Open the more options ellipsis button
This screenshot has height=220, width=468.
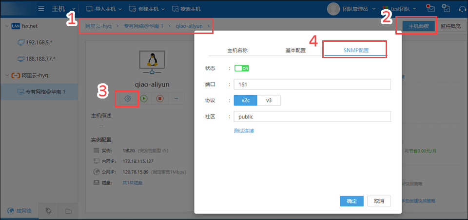click(x=176, y=99)
